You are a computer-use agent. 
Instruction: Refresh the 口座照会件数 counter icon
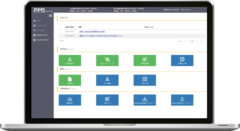(x=92, y=11)
